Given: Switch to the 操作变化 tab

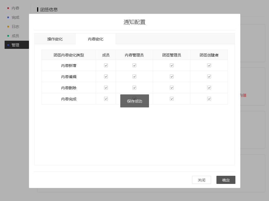Looking at the screenshot, I should (x=55, y=39).
